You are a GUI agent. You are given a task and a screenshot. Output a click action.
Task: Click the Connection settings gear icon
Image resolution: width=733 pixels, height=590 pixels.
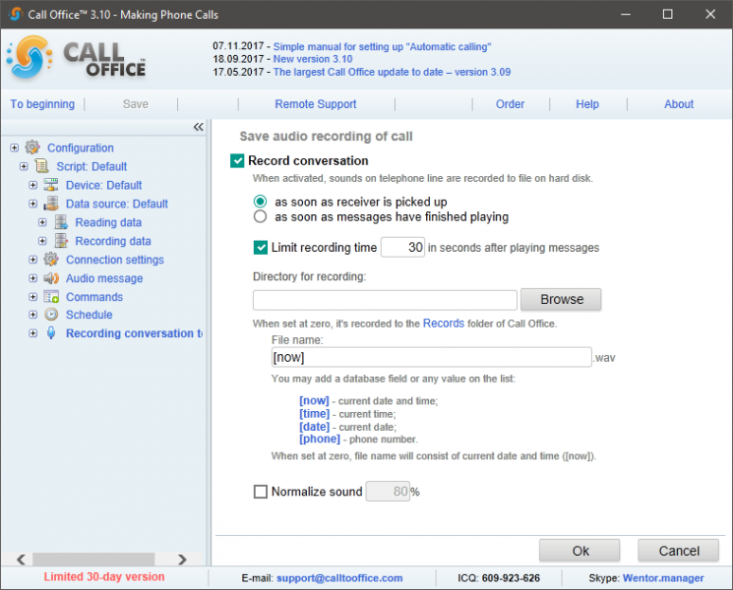point(51,260)
